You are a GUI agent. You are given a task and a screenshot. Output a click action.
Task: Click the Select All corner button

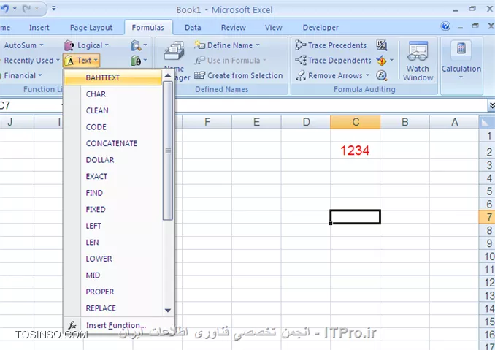487,122
